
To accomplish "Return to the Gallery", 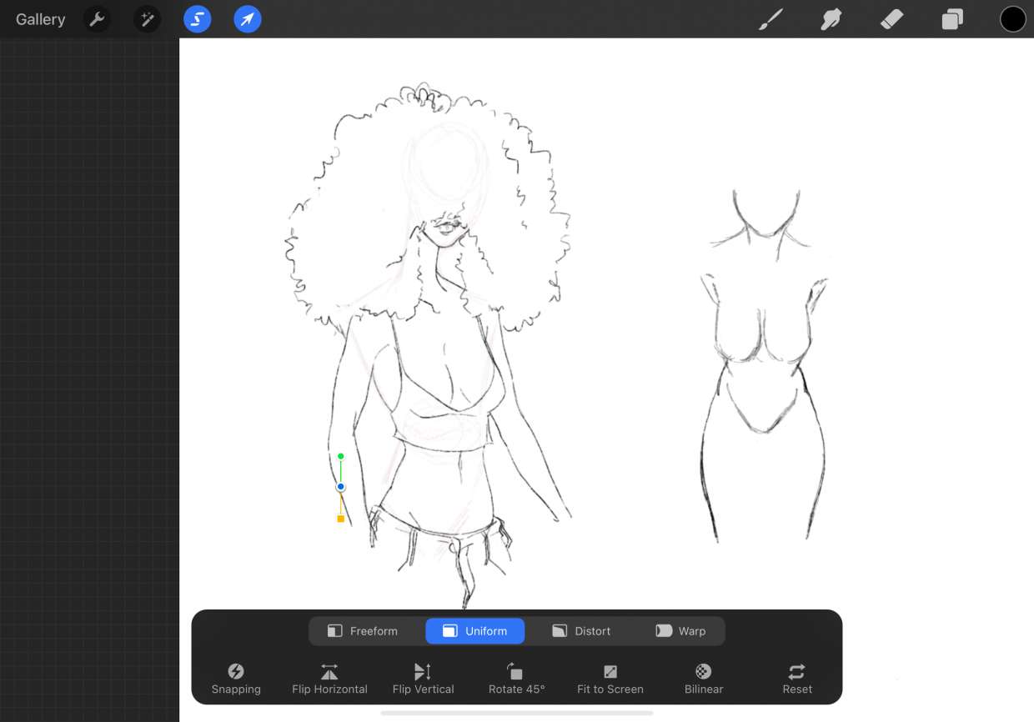I will coord(40,19).
